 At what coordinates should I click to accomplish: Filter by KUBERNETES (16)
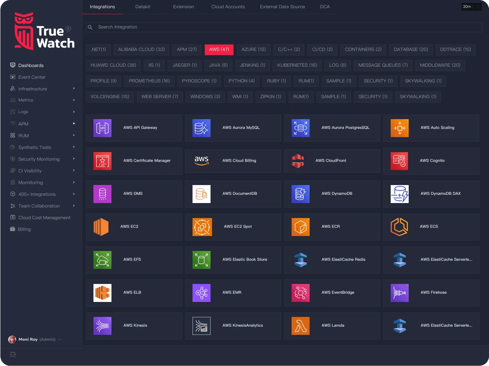tap(297, 65)
